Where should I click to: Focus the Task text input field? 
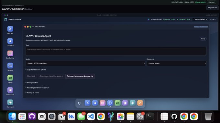[x=116, y=51]
